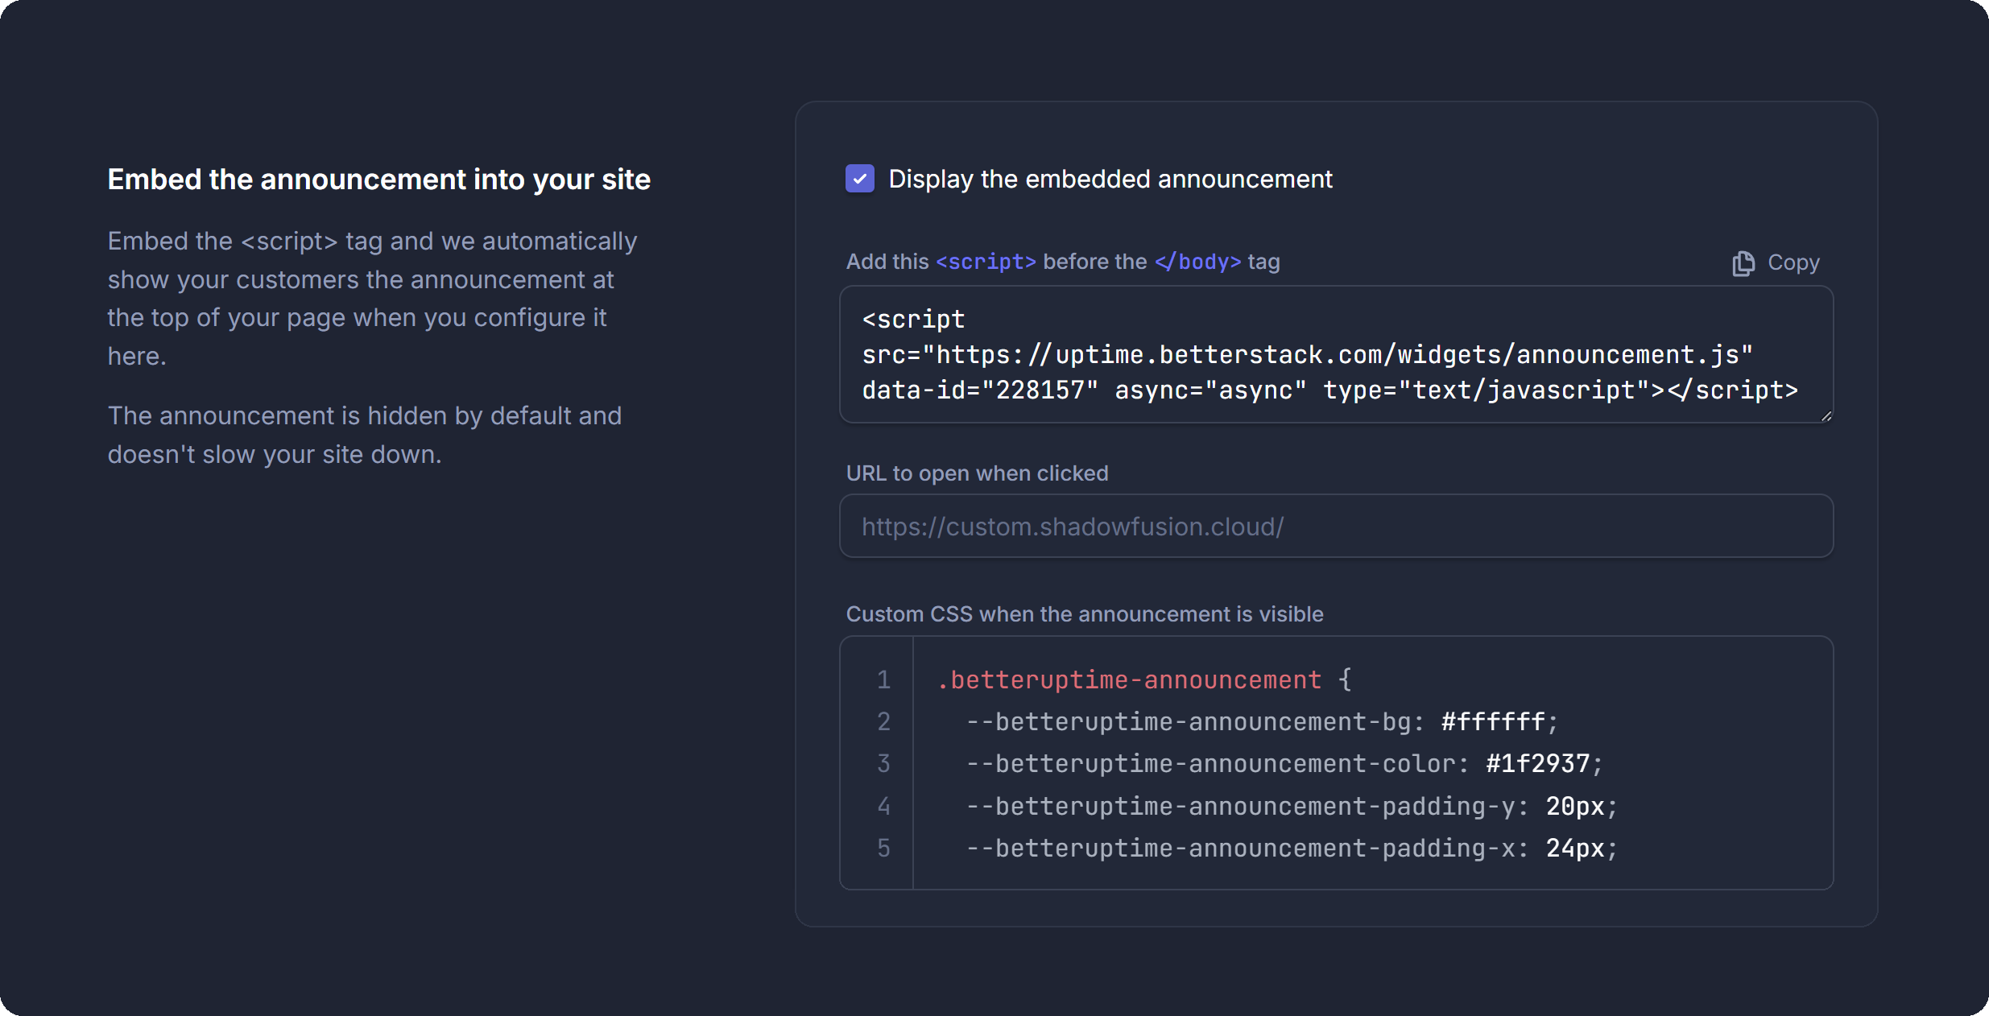The width and height of the screenshot is (1989, 1016).
Task: Uncheck Display the embedded announcement checkbox
Action: [x=859, y=179]
